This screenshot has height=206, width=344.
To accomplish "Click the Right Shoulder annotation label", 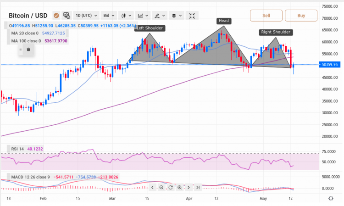I will pyautogui.click(x=276, y=32).
